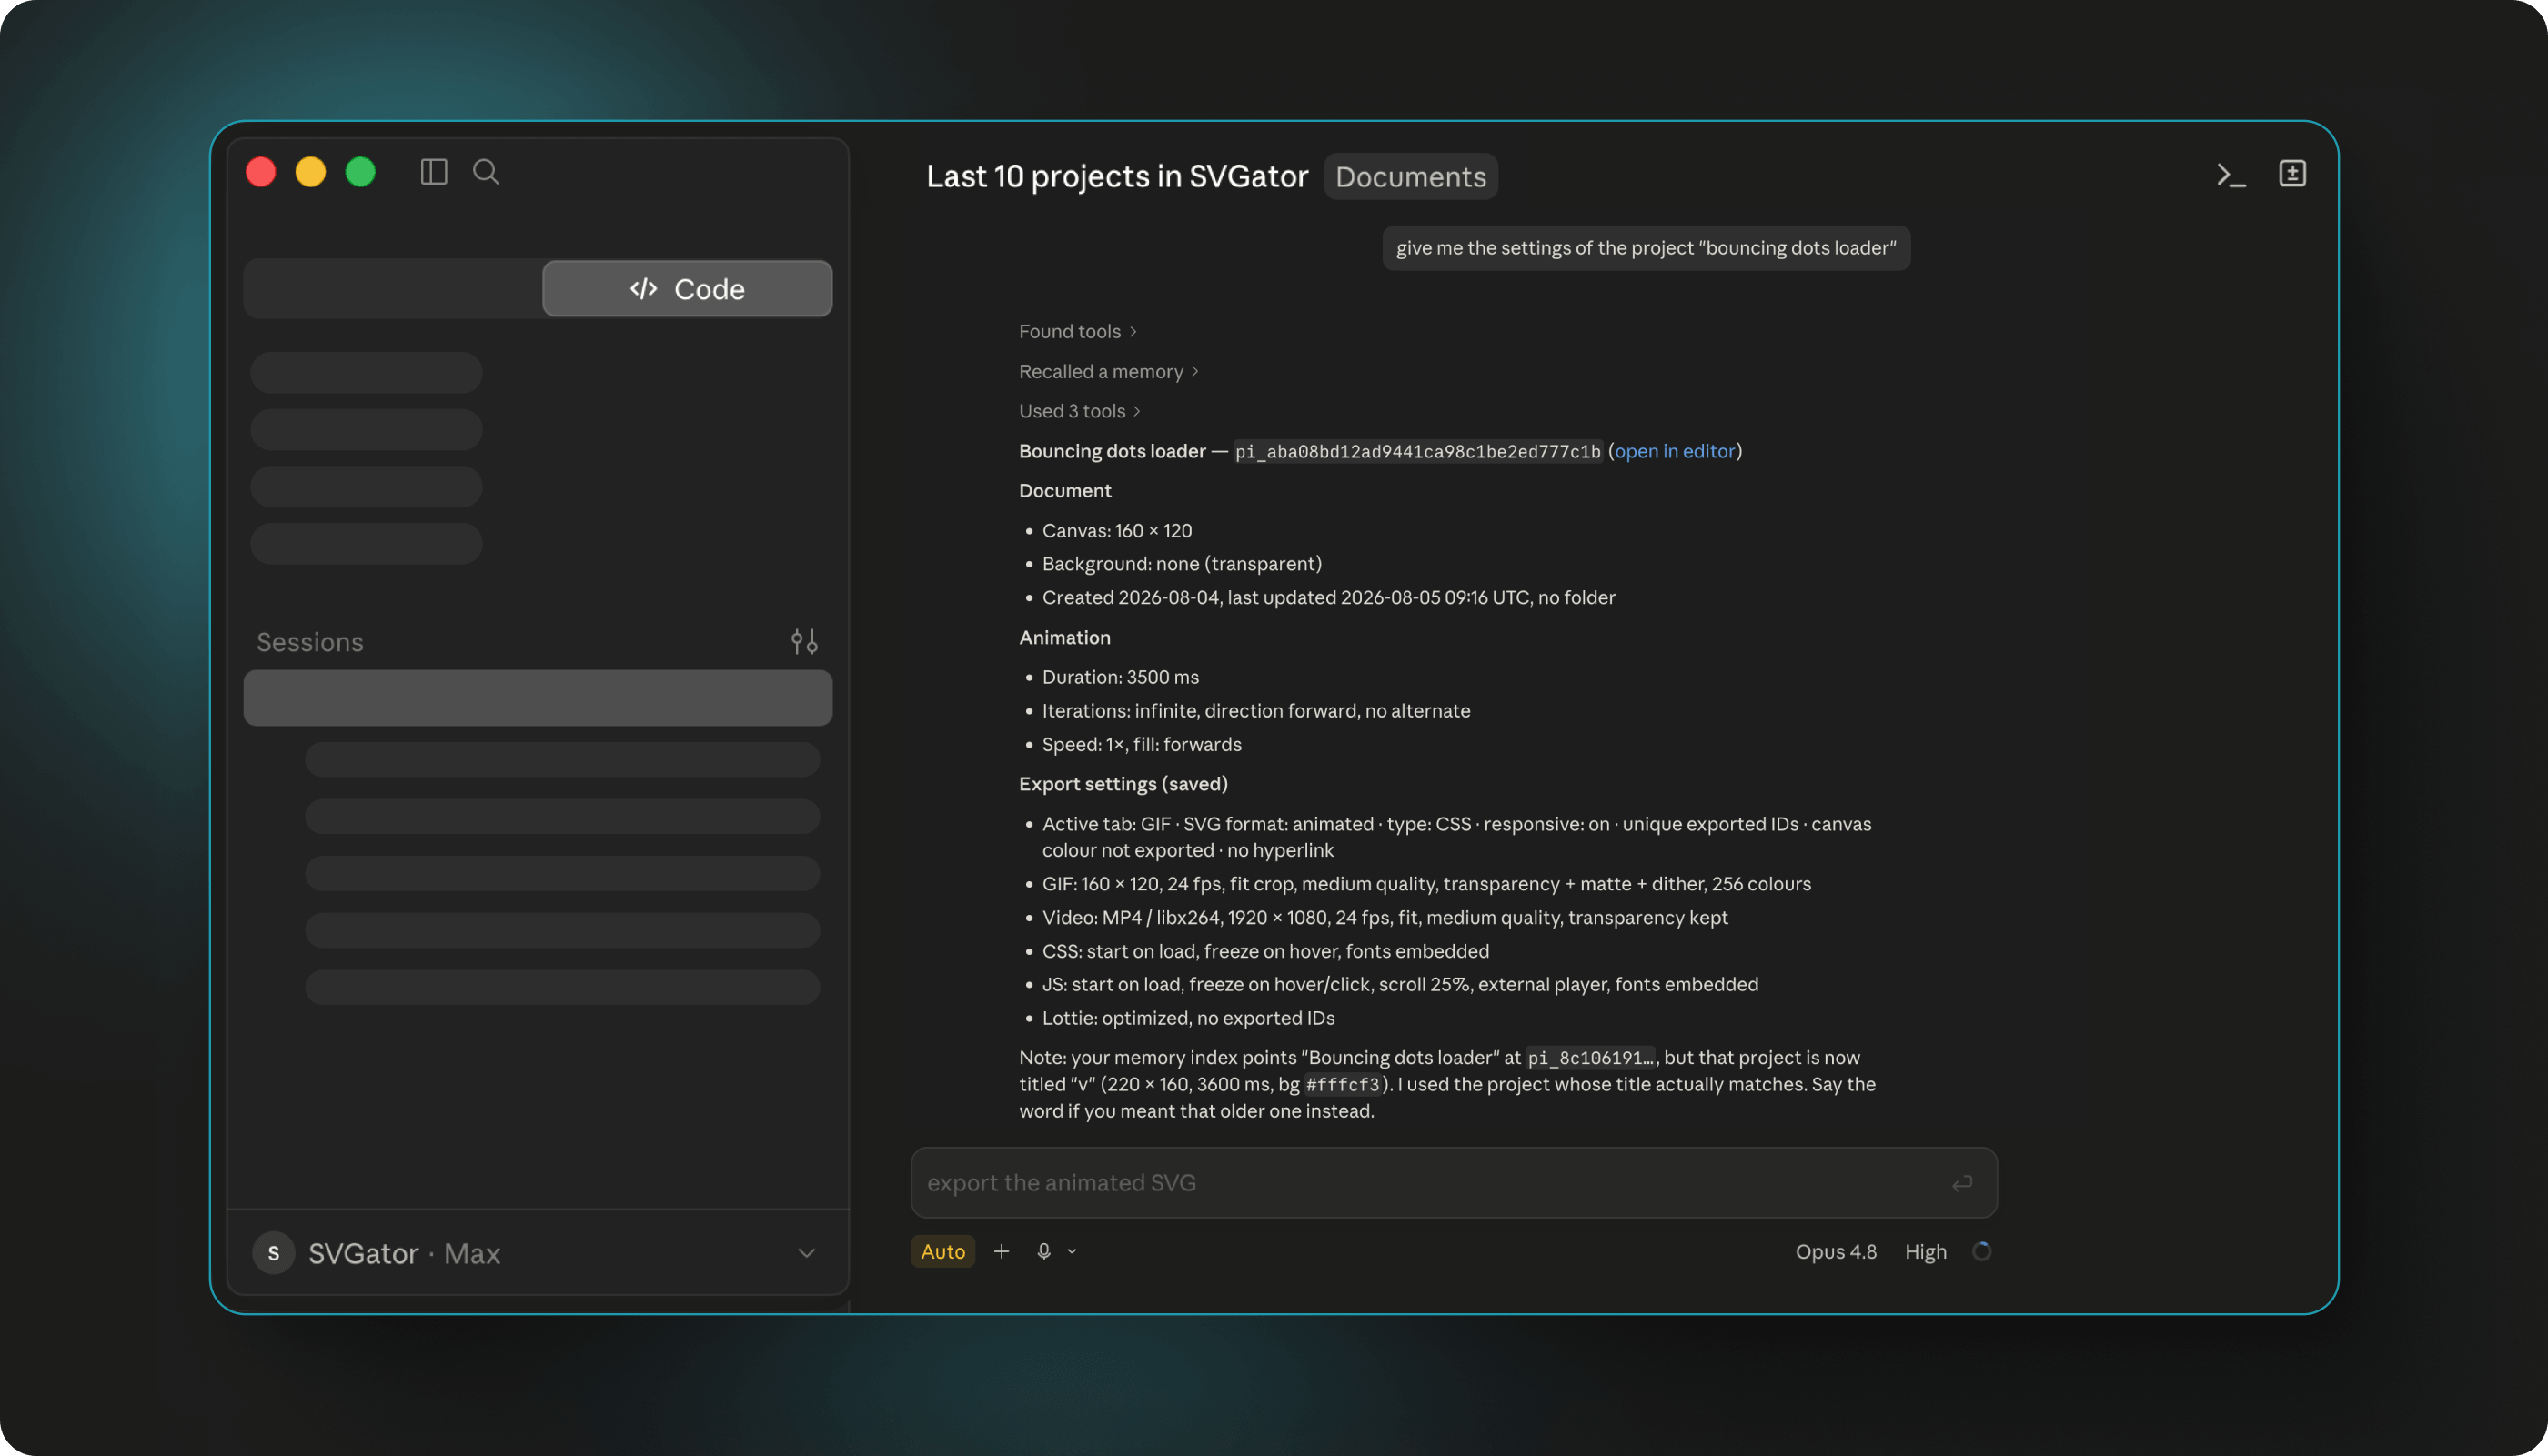Click the Export settings (saved) heading

pos(1123,784)
